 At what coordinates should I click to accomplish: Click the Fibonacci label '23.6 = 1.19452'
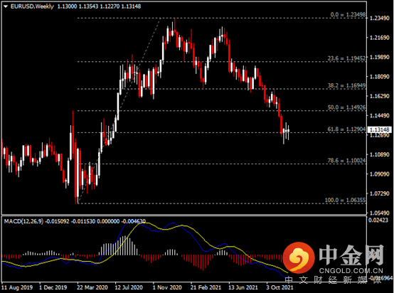346,58
